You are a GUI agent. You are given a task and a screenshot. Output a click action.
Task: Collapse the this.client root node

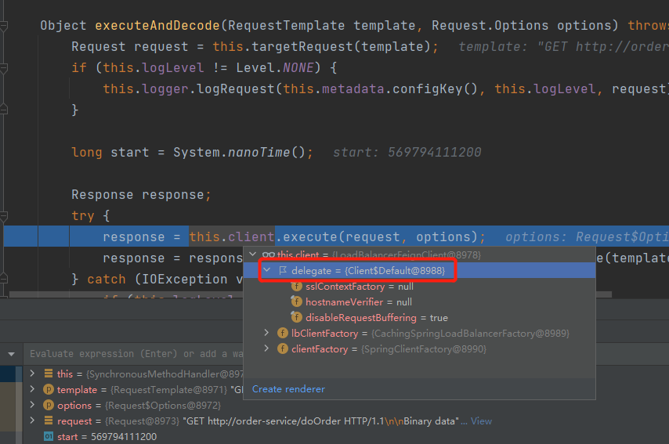pos(252,254)
